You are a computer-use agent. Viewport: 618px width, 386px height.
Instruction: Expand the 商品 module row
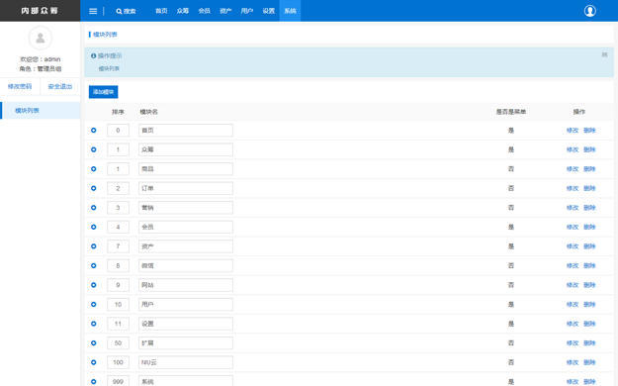tap(93, 169)
